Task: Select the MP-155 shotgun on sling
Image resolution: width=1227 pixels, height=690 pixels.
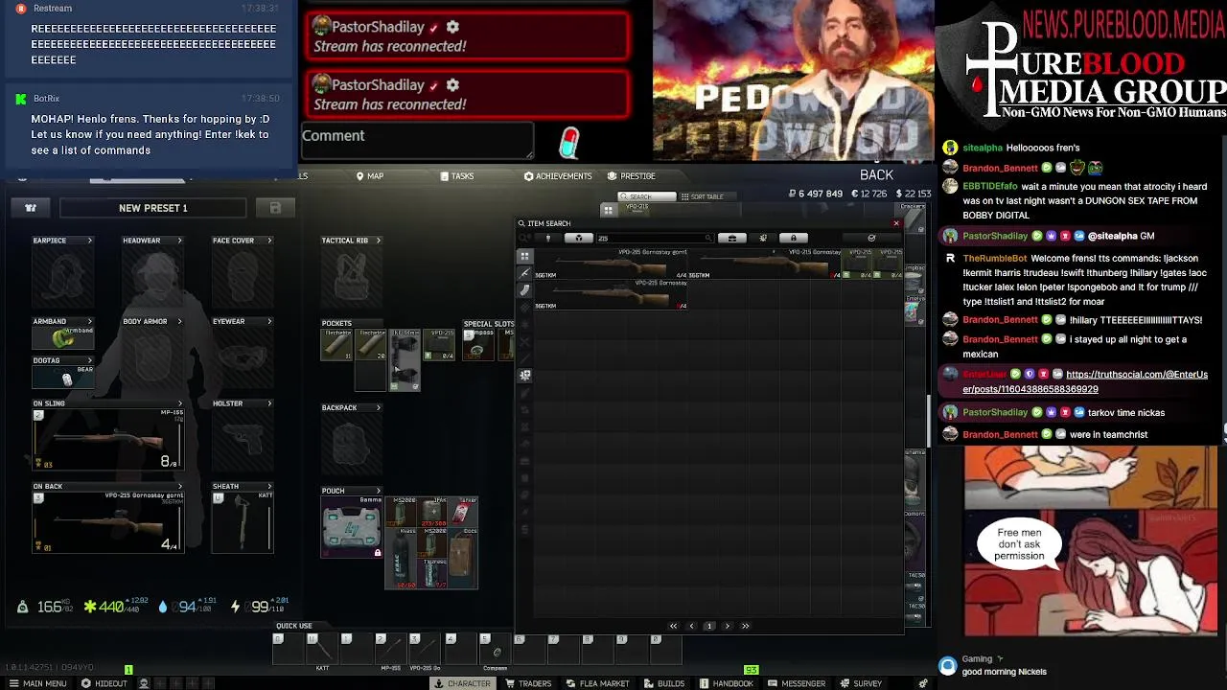Action: 108,440
